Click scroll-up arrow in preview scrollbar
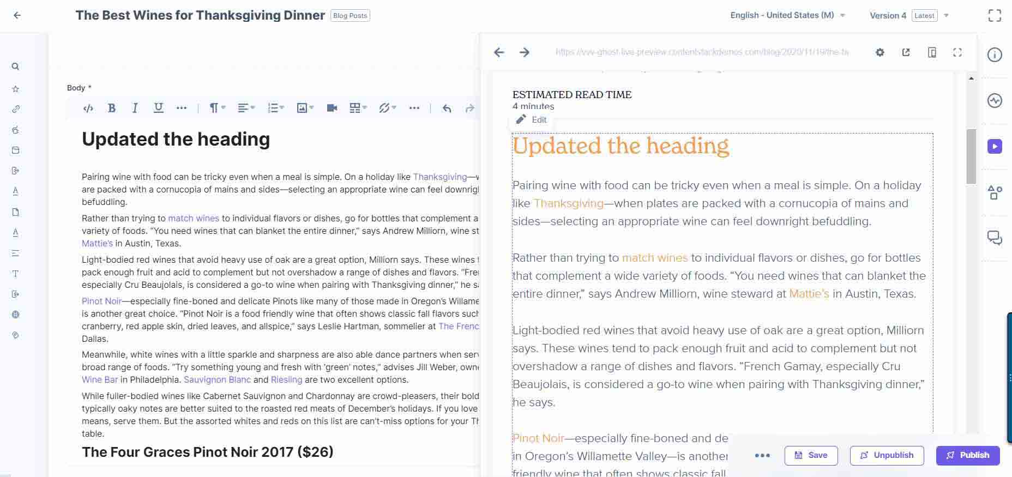Screen dimensions: 1012x477 point(971,79)
